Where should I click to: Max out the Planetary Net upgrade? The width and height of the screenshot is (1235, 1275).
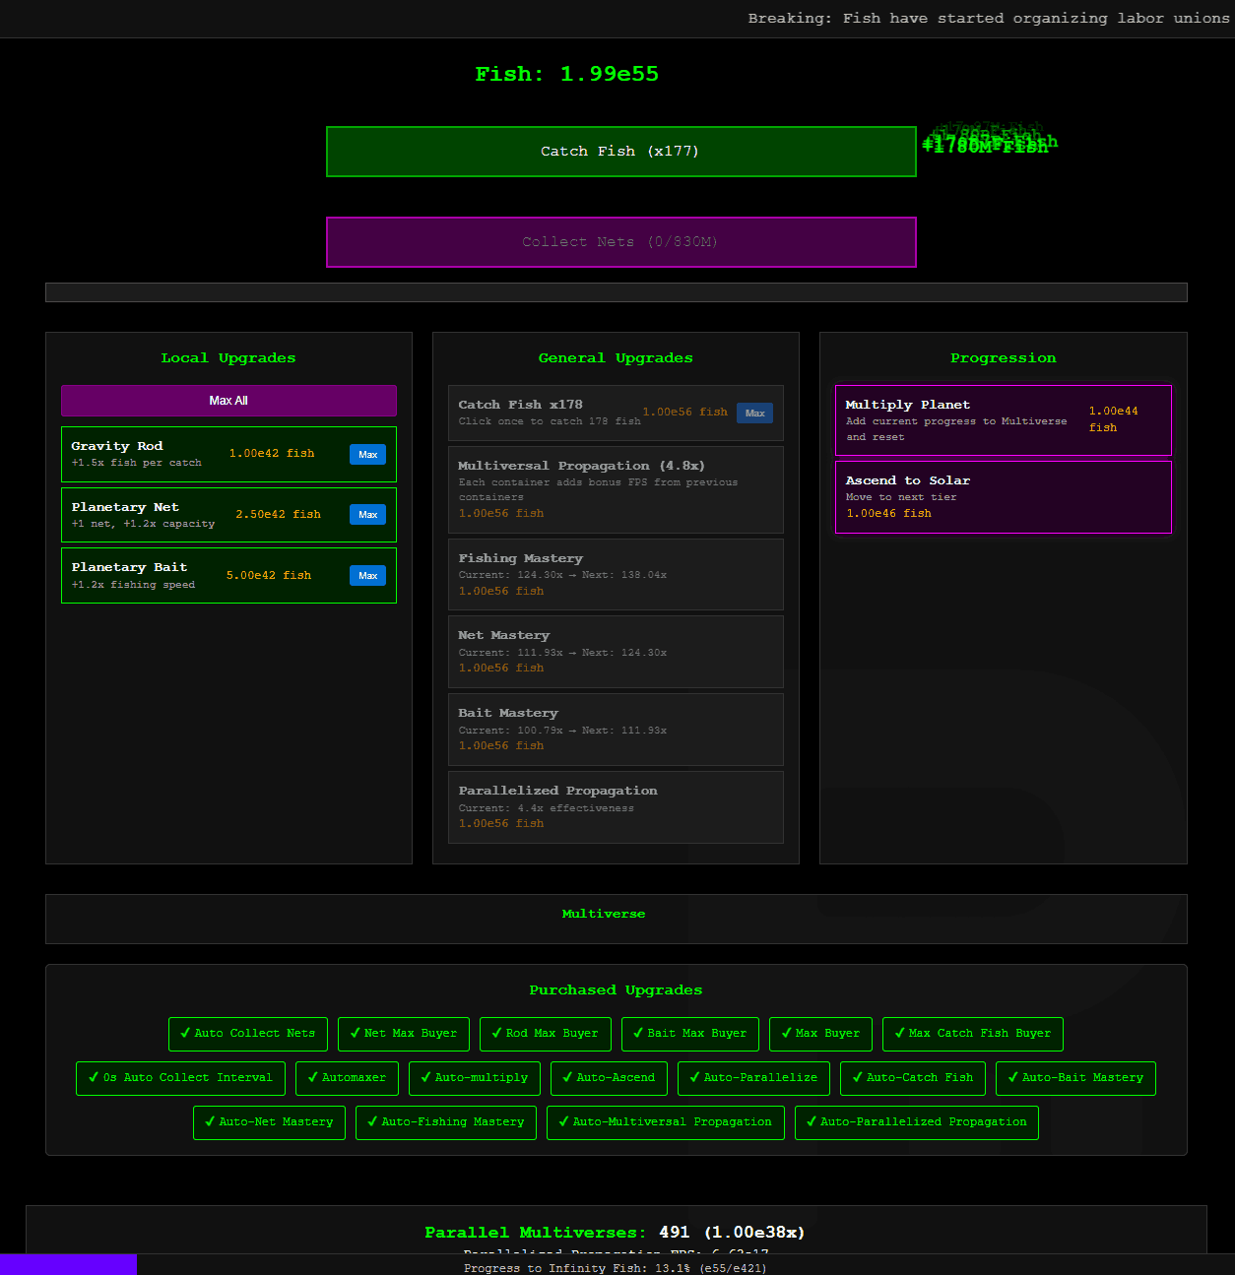click(x=367, y=514)
